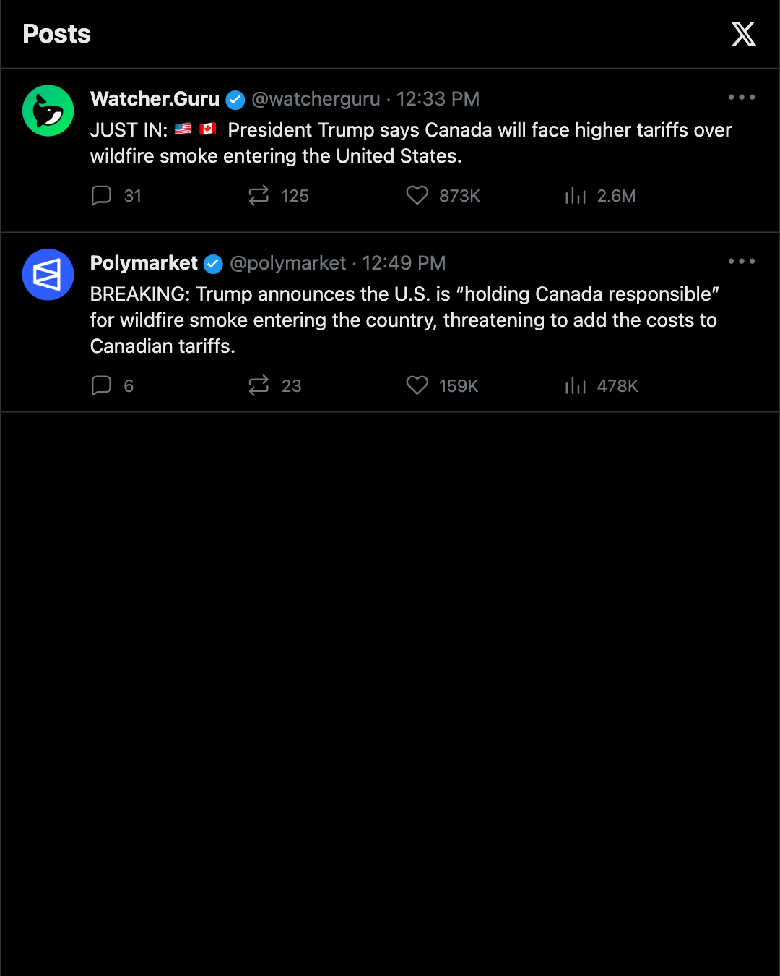780x976 pixels.
Task: Open the Polymarket display name
Action: pos(144,263)
